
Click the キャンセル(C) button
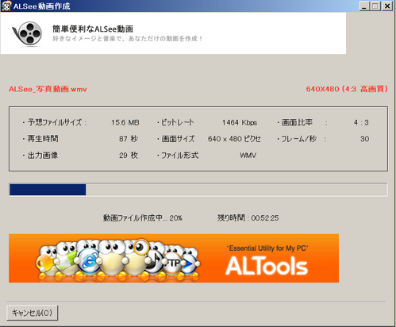[x=33, y=313]
